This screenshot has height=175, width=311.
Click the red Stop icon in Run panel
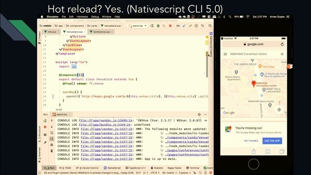[x=45, y=127]
